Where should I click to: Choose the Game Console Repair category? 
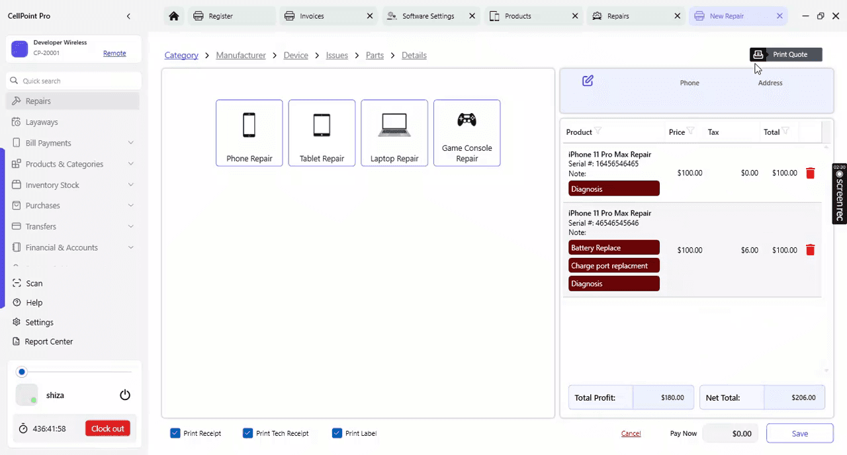tap(467, 133)
